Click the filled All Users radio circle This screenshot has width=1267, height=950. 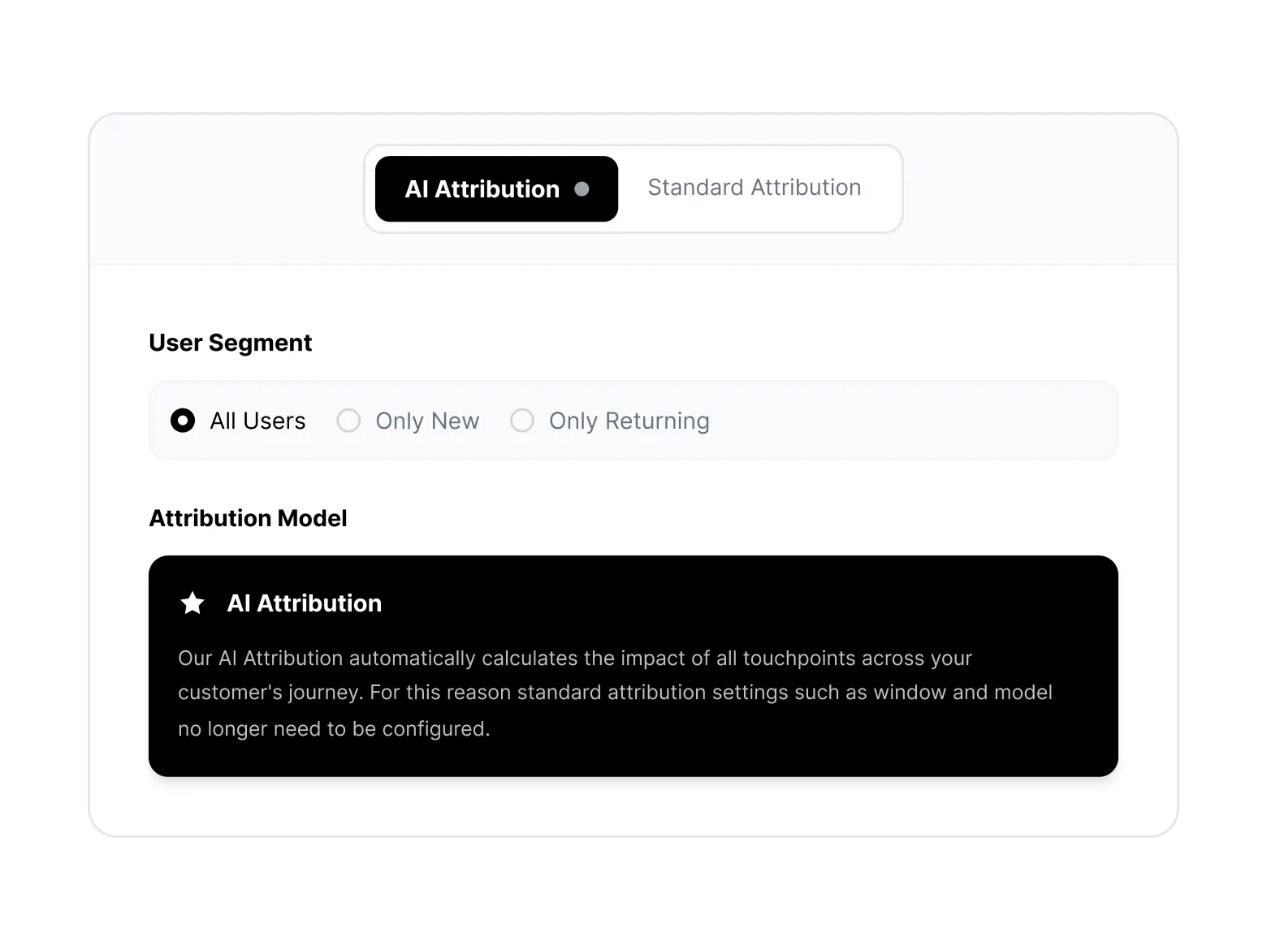[183, 421]
